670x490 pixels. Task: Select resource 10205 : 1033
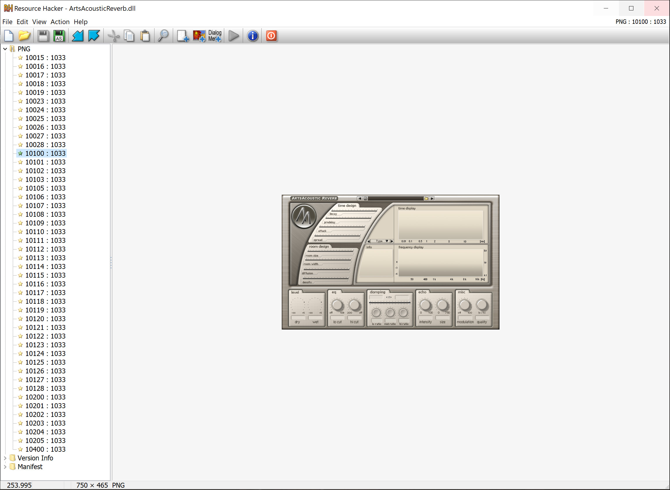click(x=45, y=440)
